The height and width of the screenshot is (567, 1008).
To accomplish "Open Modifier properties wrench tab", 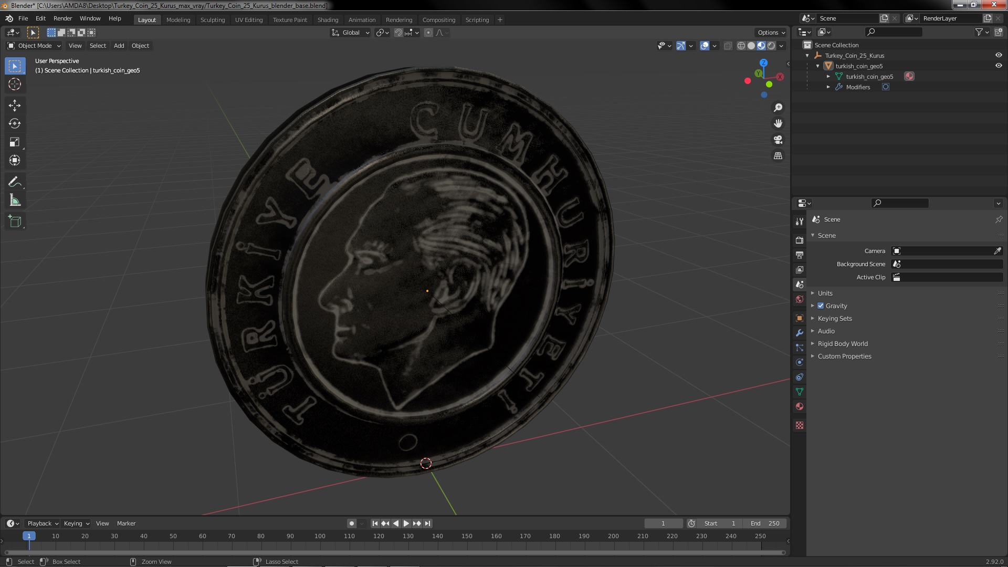I will pos(799,333).
